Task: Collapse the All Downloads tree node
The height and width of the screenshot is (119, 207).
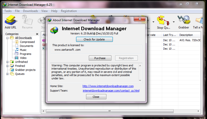Action: click(7, 38)
